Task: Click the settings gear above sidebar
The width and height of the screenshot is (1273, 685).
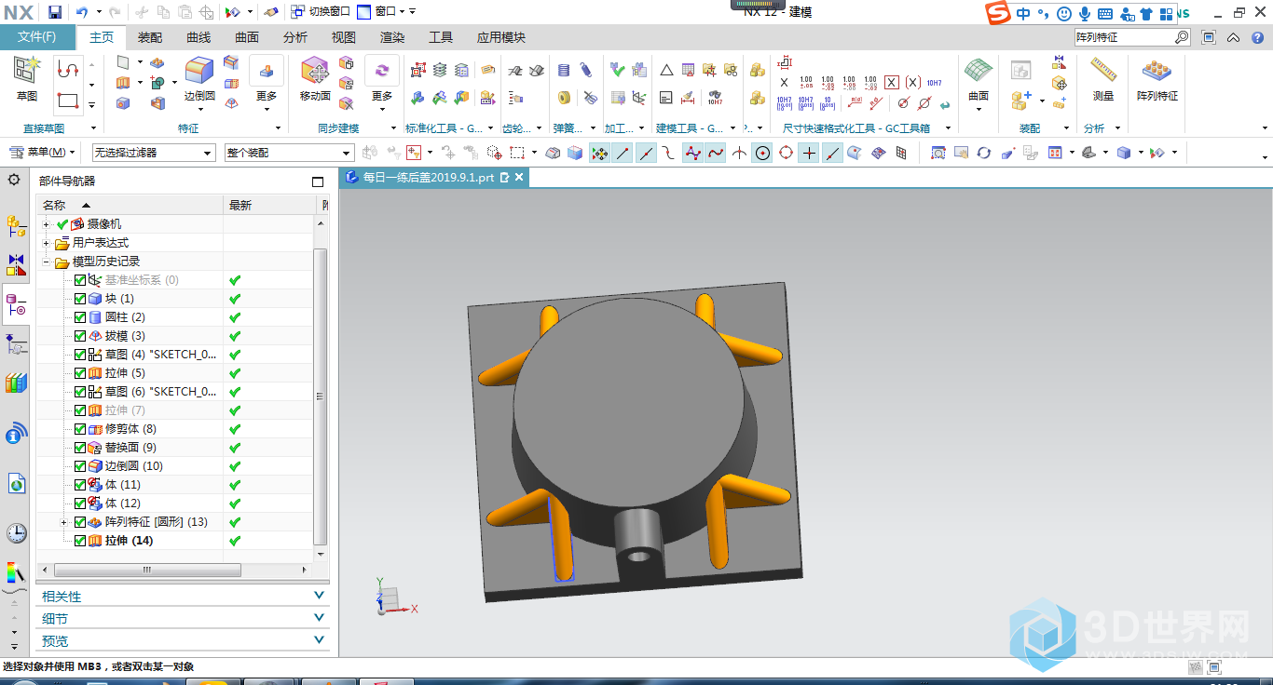Action: click(x=13, y=179)
